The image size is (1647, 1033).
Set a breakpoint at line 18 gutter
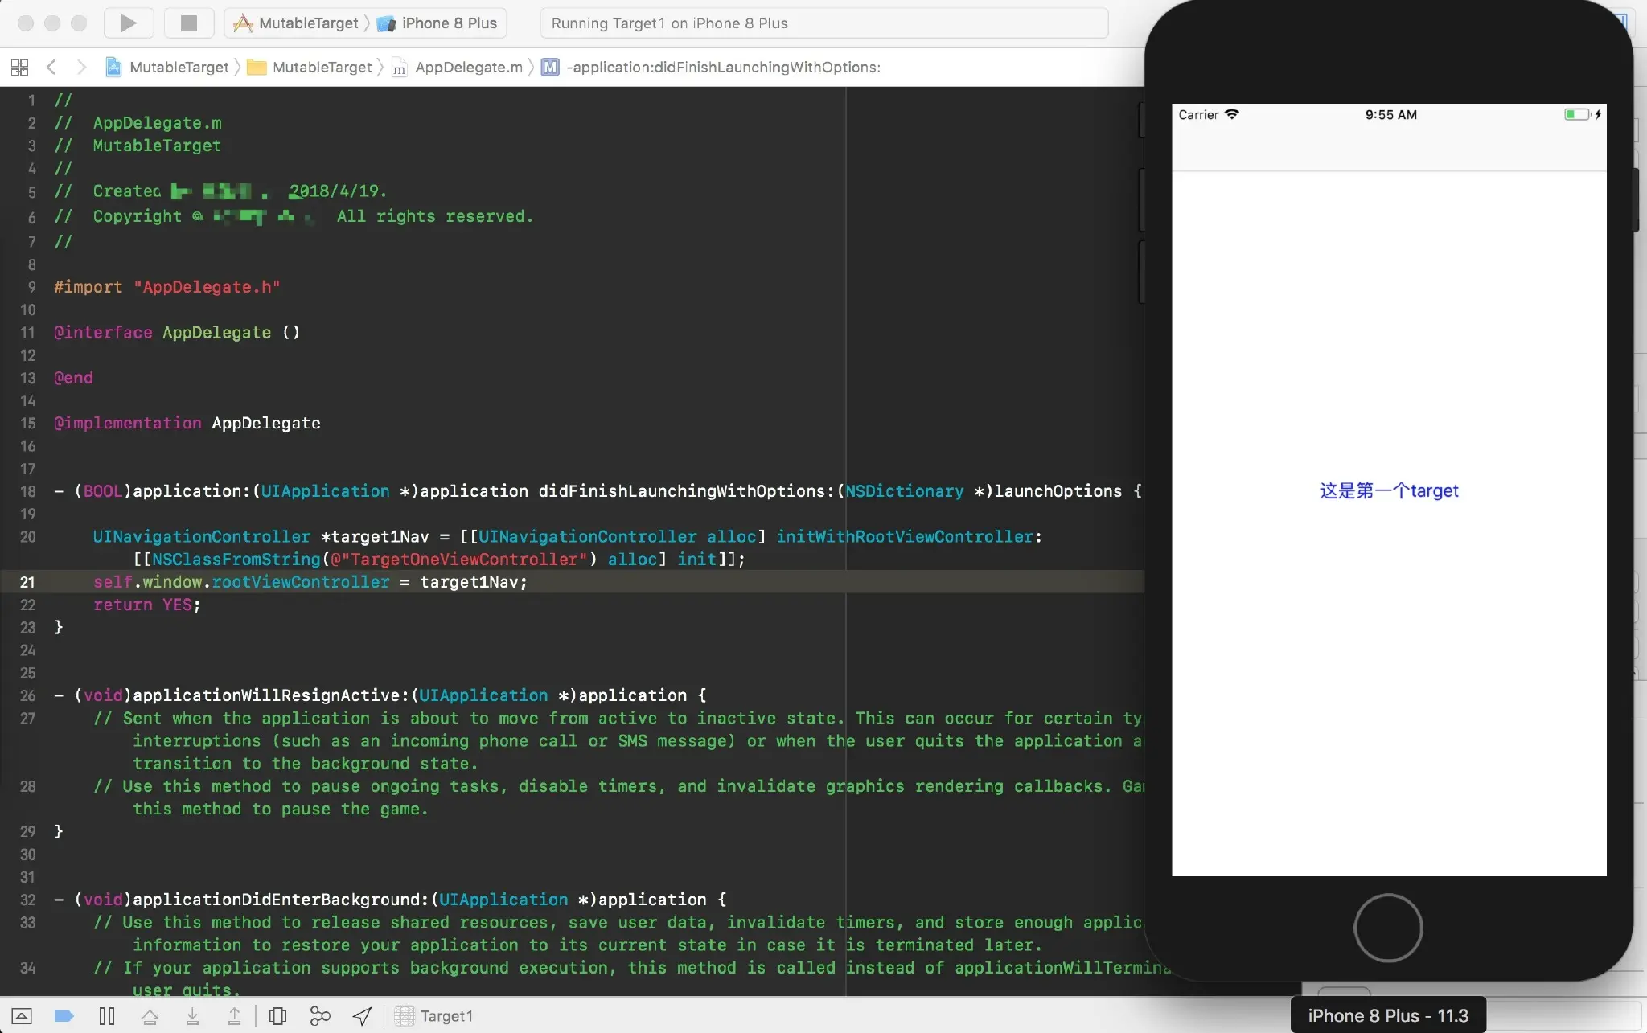pyautogui.click(x=27, y=491)
